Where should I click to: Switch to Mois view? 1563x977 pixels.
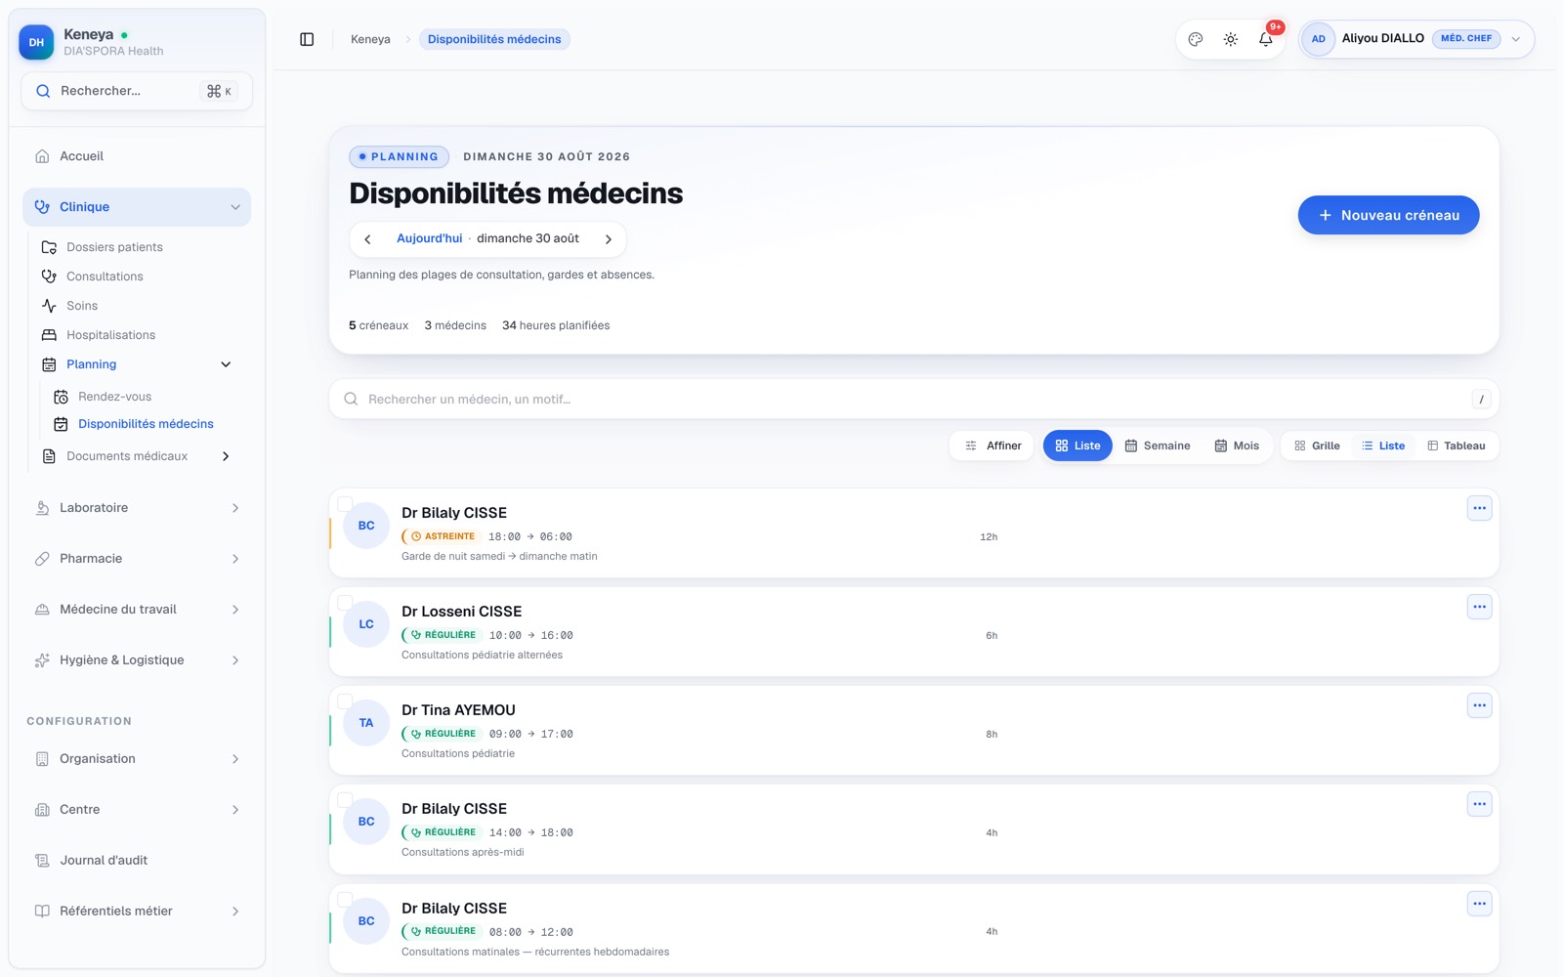point(1237,446)
